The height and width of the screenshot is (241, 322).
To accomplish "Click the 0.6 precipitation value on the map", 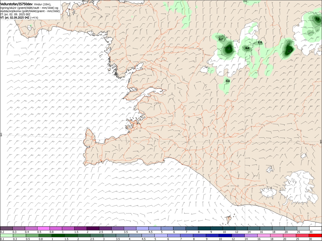I will (228, 81).
